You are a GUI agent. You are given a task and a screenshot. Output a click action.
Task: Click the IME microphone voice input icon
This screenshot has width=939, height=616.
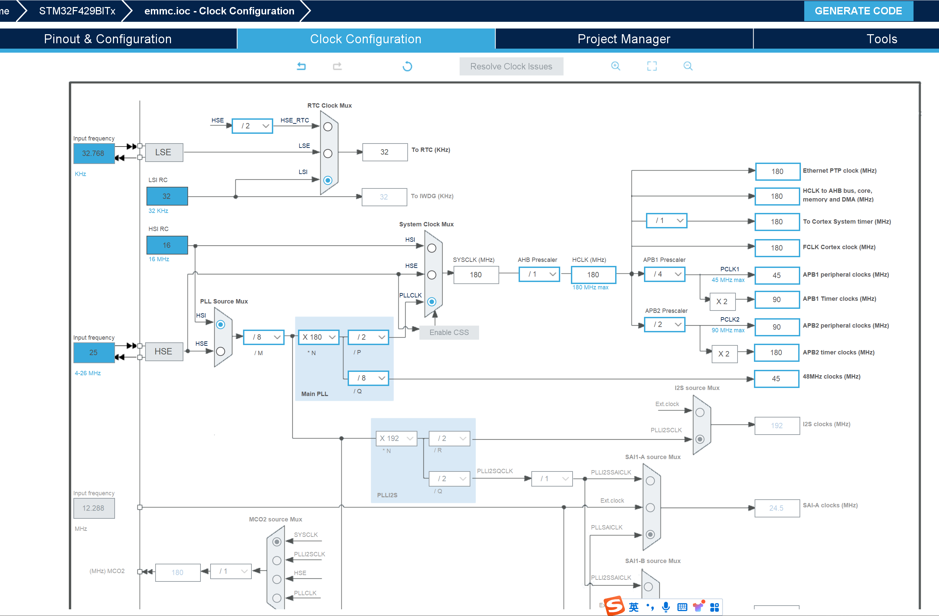666,607
